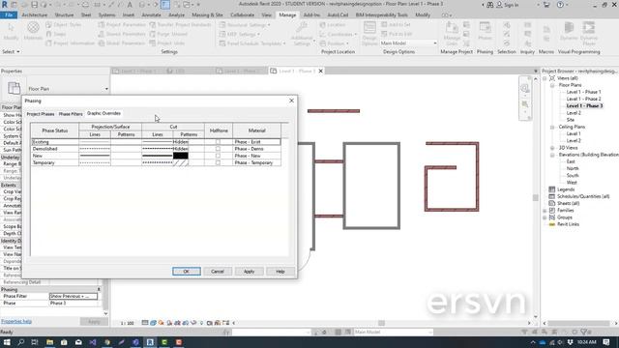Collapse the Ceiling Plans tree node

(x=552, y=127)
